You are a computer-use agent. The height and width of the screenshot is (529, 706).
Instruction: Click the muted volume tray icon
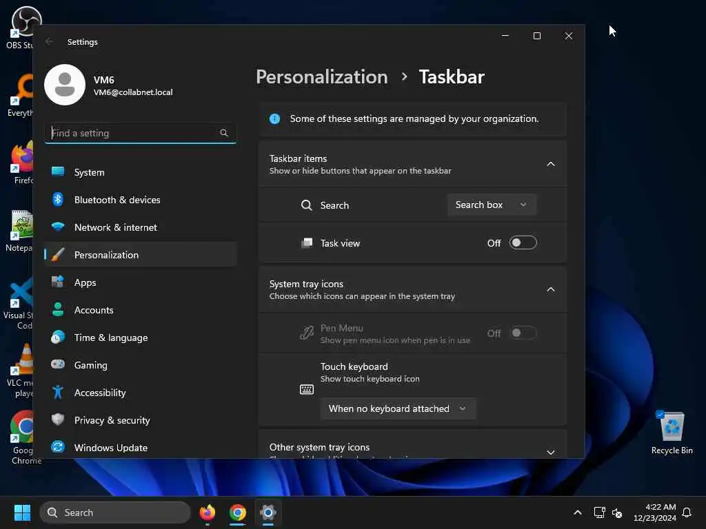(x=617, y=512)
